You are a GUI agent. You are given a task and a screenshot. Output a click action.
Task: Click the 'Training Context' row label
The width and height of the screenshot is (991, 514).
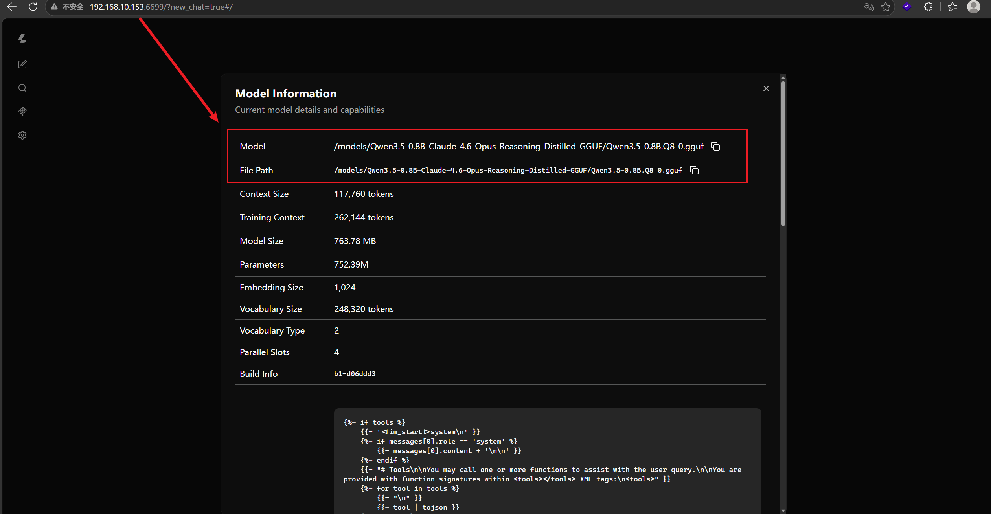(272, 217)
